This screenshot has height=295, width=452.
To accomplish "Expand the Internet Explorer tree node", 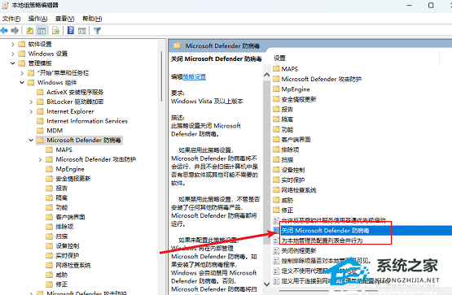I will point(31,111).
